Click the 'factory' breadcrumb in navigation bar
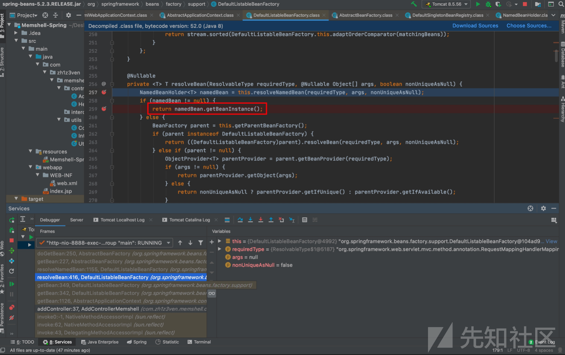Viewport: 565px width, 355px height. pyautogui.click(x=173, y=4)
